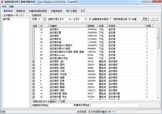This screenshot has width=162, height=114.
Task: Uncheck the box for row 连衣裙女夏 度假
Action: click(x=33, y=94)
